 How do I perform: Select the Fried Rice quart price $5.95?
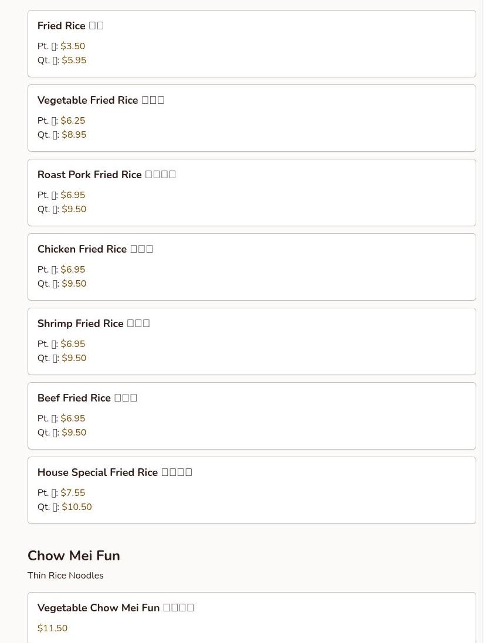coord(74,60)
